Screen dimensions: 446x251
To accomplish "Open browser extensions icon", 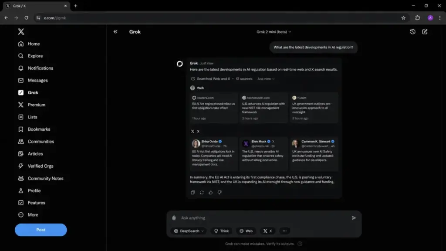I will pos(417,17).
